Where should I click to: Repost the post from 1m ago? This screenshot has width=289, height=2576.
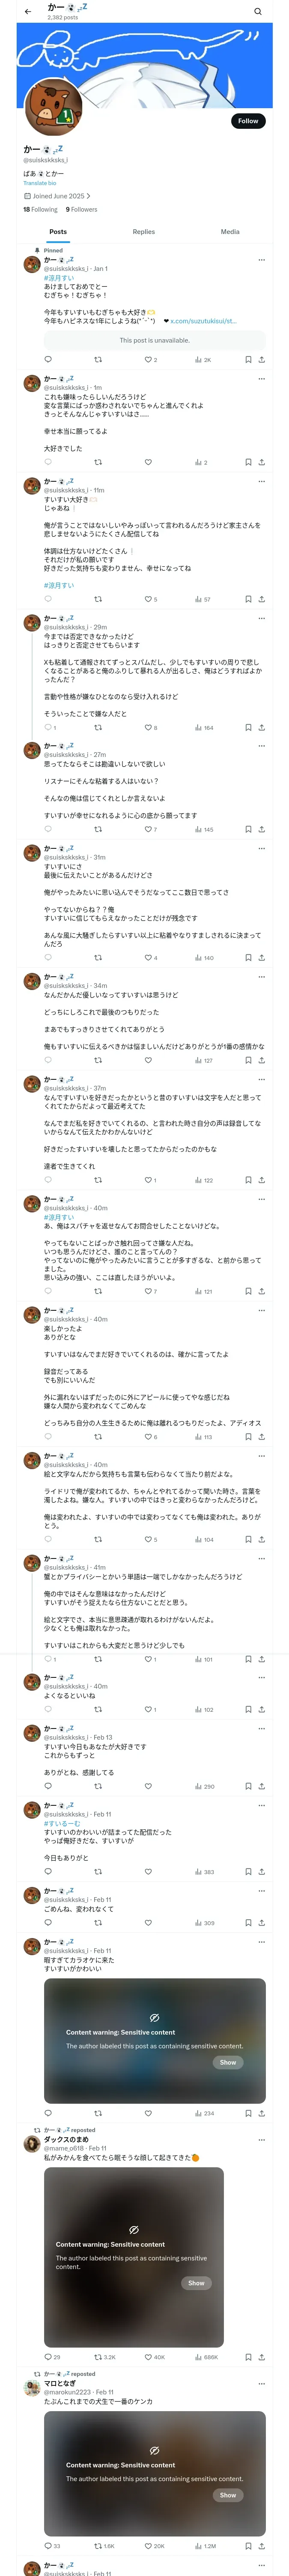[x=98, y=462]
